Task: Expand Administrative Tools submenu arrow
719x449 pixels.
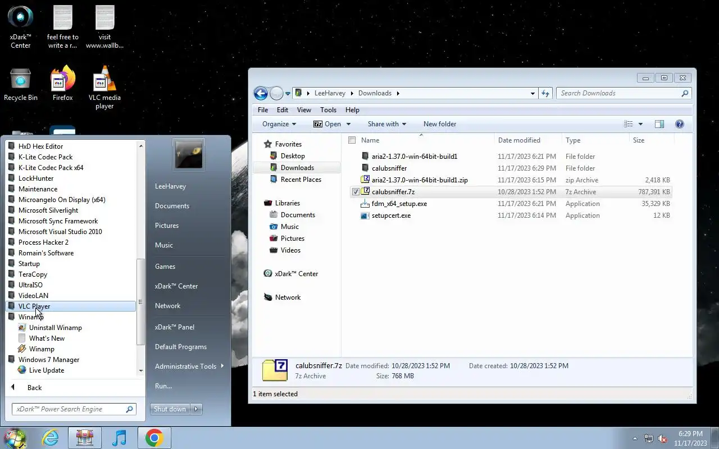Action: (x=222, y=366)
